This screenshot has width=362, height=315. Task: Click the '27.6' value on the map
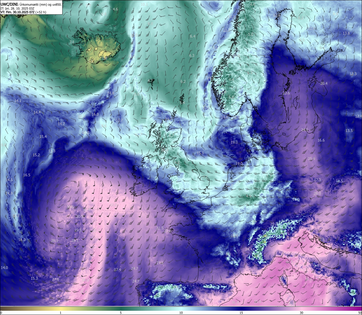(x=55, y=279)
